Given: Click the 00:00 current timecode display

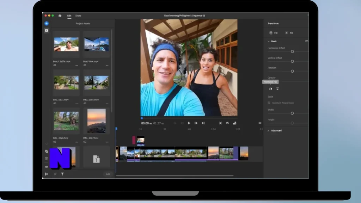Looking at the screenshot, I should pyautogui.click(x=145, y=123).
